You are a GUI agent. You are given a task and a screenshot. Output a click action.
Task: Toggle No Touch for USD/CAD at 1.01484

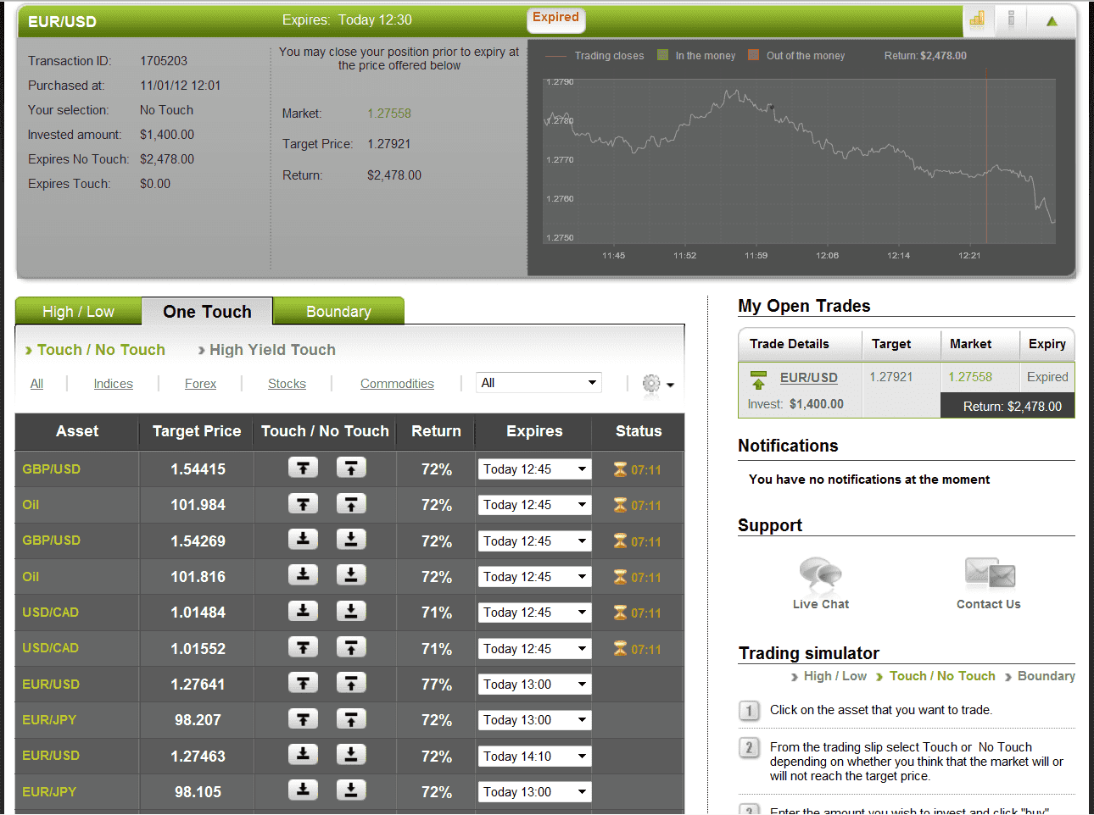[x=350, y=612]
